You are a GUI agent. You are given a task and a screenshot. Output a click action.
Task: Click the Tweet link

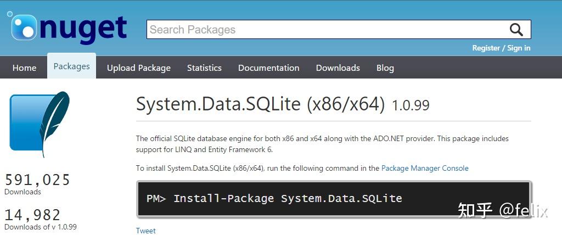[145, 231]
